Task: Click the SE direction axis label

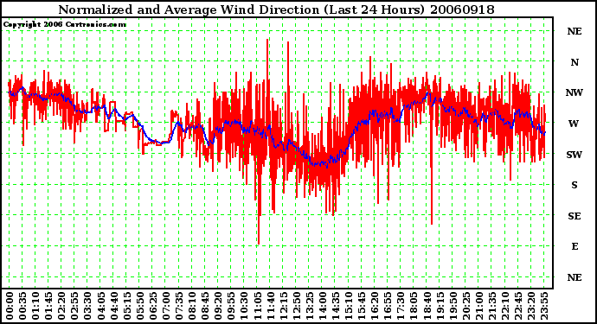Action: [x=575, y=216]
